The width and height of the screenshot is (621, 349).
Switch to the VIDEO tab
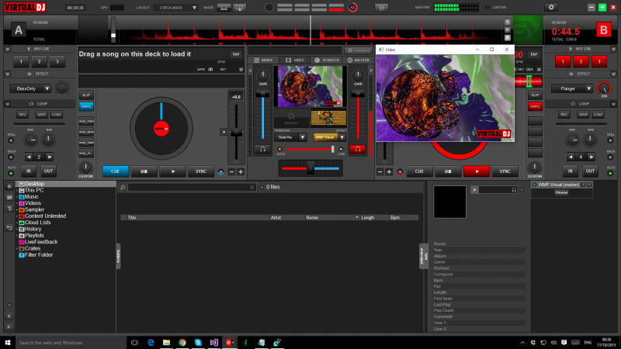coord(295,60)
